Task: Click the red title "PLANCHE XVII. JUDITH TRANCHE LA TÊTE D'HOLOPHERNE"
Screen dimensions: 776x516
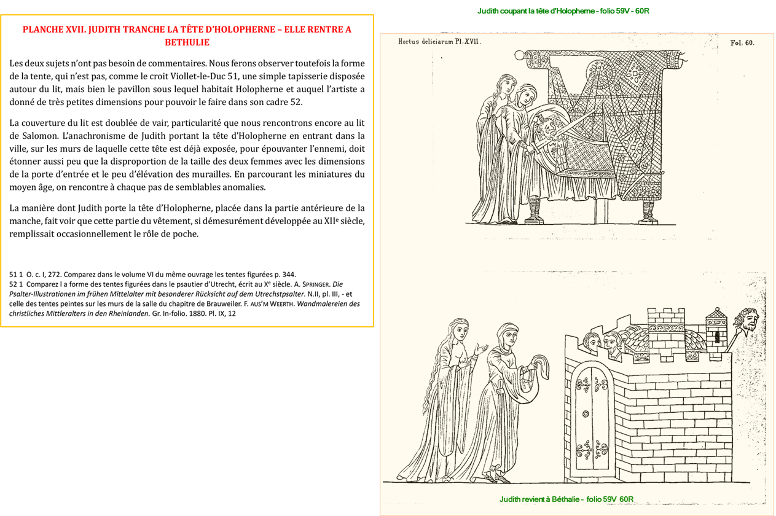Action: click(x=187, y=36)
